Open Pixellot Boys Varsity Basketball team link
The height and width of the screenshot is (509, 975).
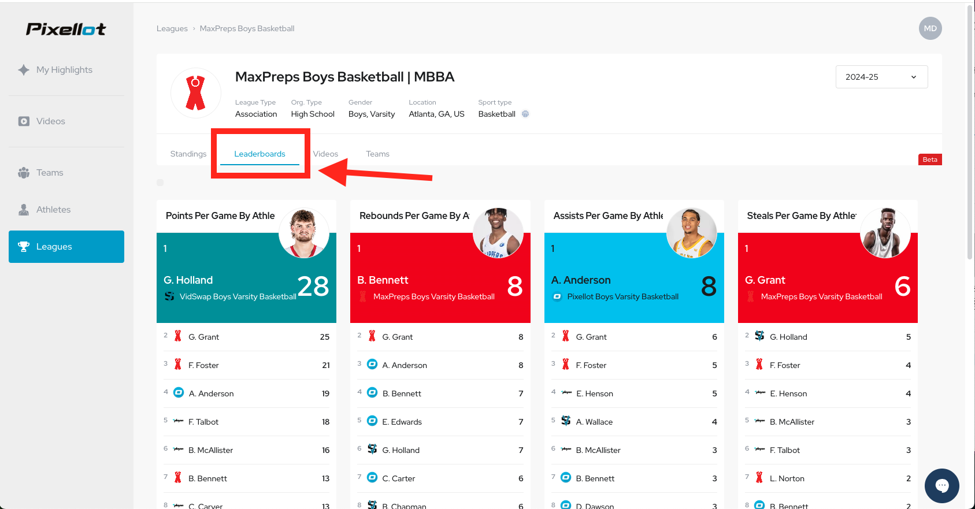(x=623, y=296)
